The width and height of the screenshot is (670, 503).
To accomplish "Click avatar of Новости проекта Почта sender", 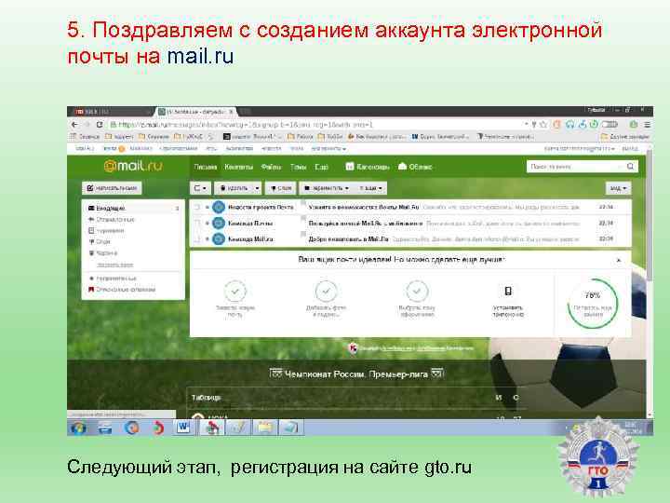I will 219,207.
